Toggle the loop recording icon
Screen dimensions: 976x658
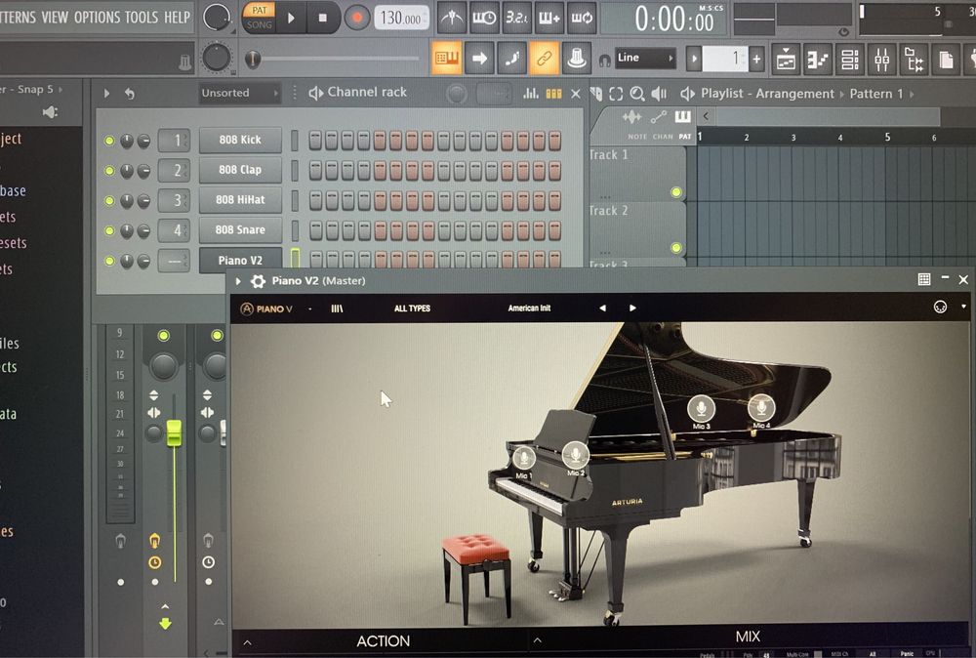coord(582,18)
